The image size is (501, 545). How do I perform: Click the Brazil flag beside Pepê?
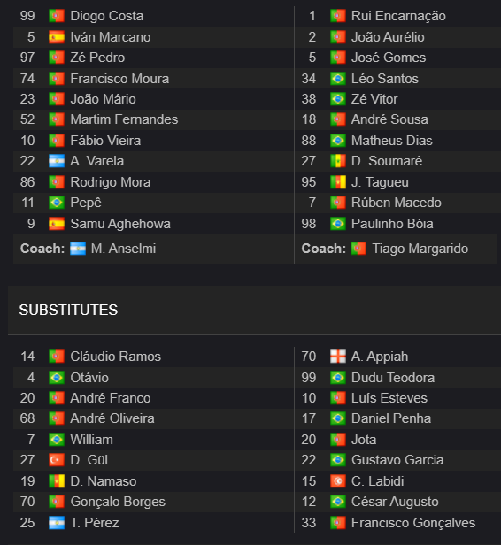[x=57, y=203]
